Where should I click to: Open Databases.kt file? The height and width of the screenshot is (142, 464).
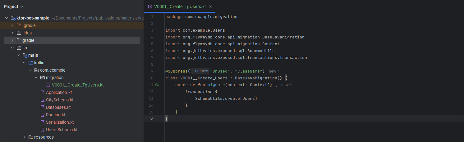58,107
